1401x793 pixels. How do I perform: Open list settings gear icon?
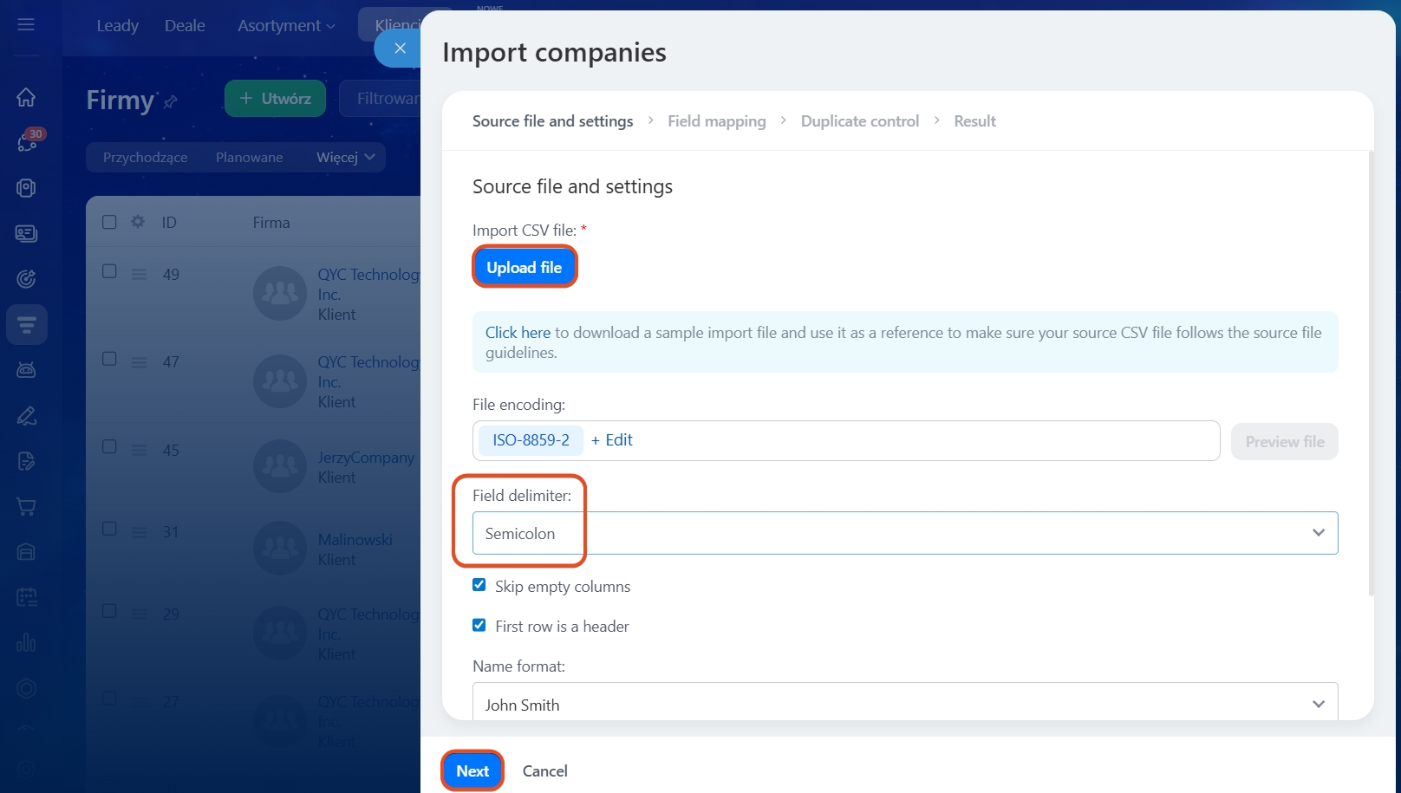coord(138,222)
